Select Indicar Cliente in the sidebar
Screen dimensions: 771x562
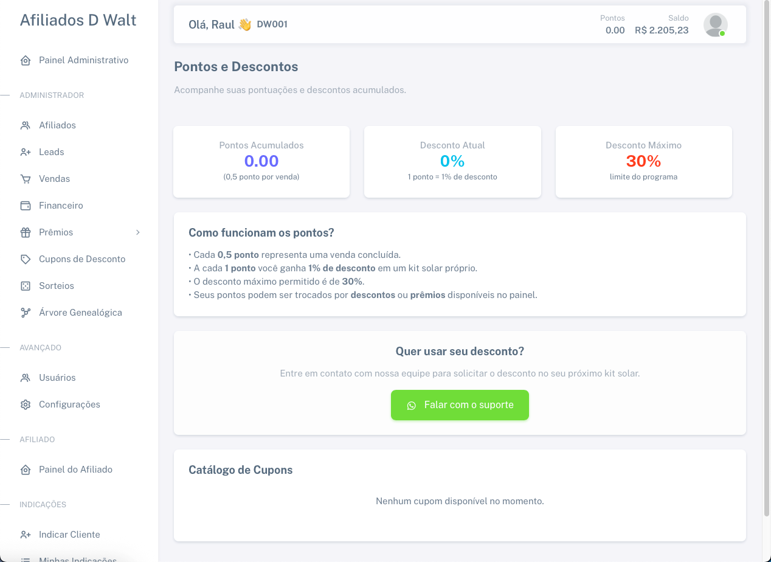(x=69, y=535)
